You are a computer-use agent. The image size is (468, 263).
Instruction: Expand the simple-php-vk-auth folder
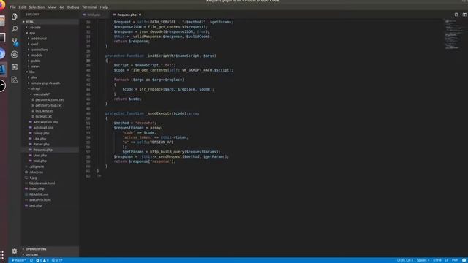click(45, 83)
